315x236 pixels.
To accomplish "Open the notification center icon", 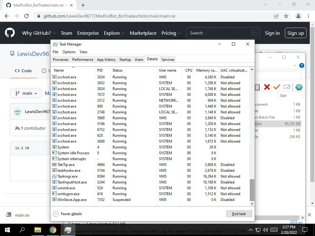I will (x=305, y=230).
